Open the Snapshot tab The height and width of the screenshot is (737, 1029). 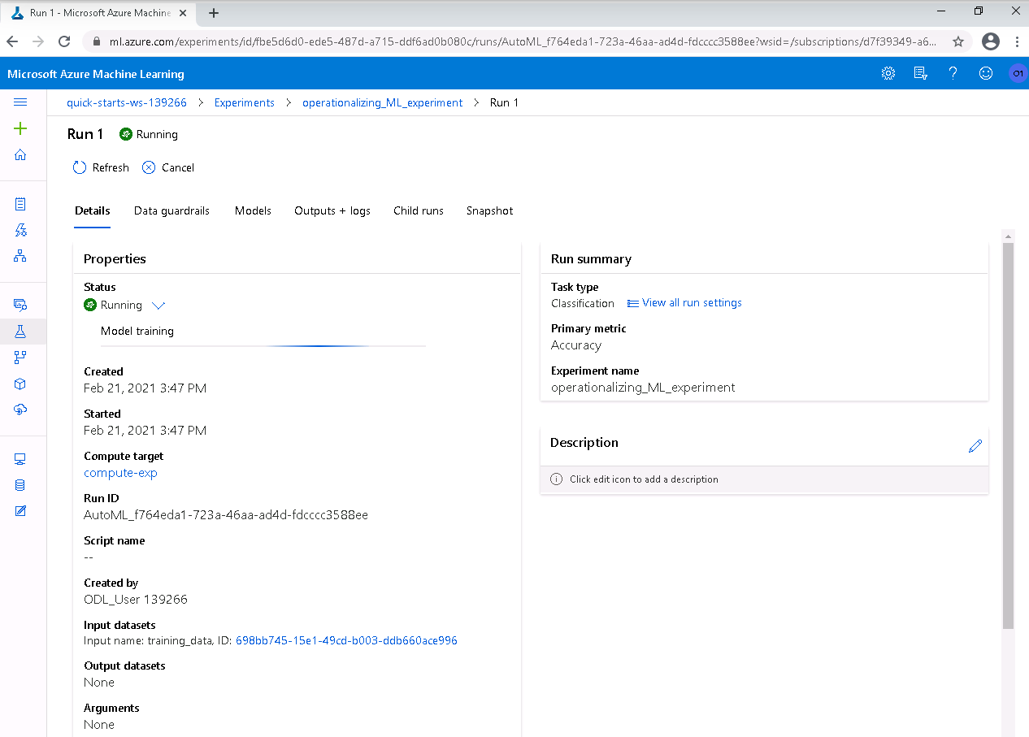[x=489, y=210]
